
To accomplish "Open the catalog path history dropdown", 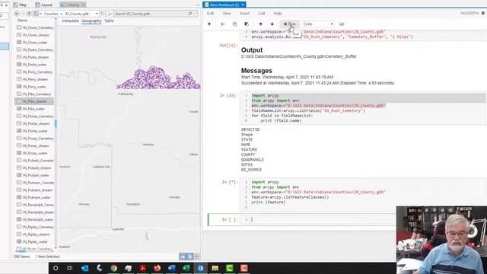I will 97,14.
